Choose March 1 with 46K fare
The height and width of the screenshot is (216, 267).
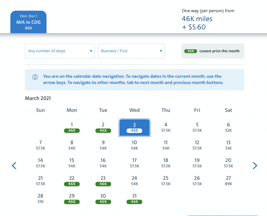[x=72, y=127]
